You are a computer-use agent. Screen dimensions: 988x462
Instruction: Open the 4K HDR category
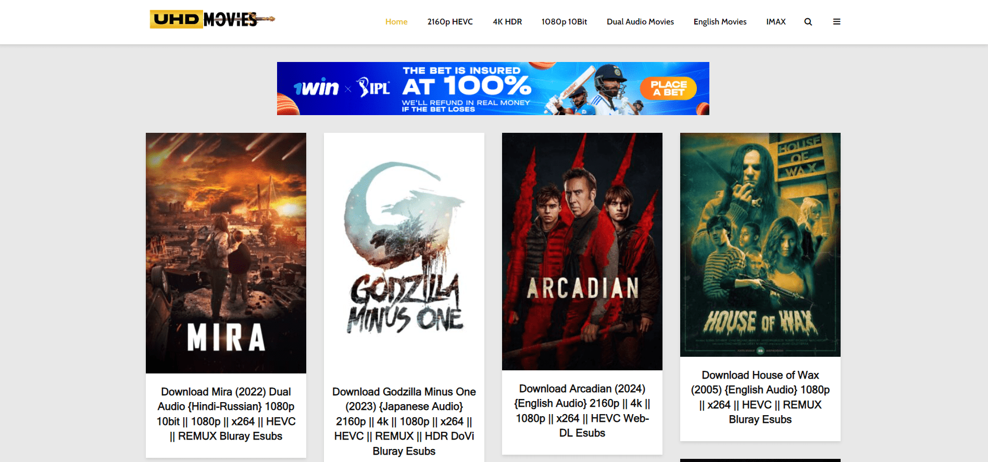click(507, 22)
